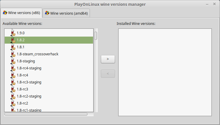Highlight the 1.8-rc2-staging version
The image size is (220, 125).
pos(49,96)
